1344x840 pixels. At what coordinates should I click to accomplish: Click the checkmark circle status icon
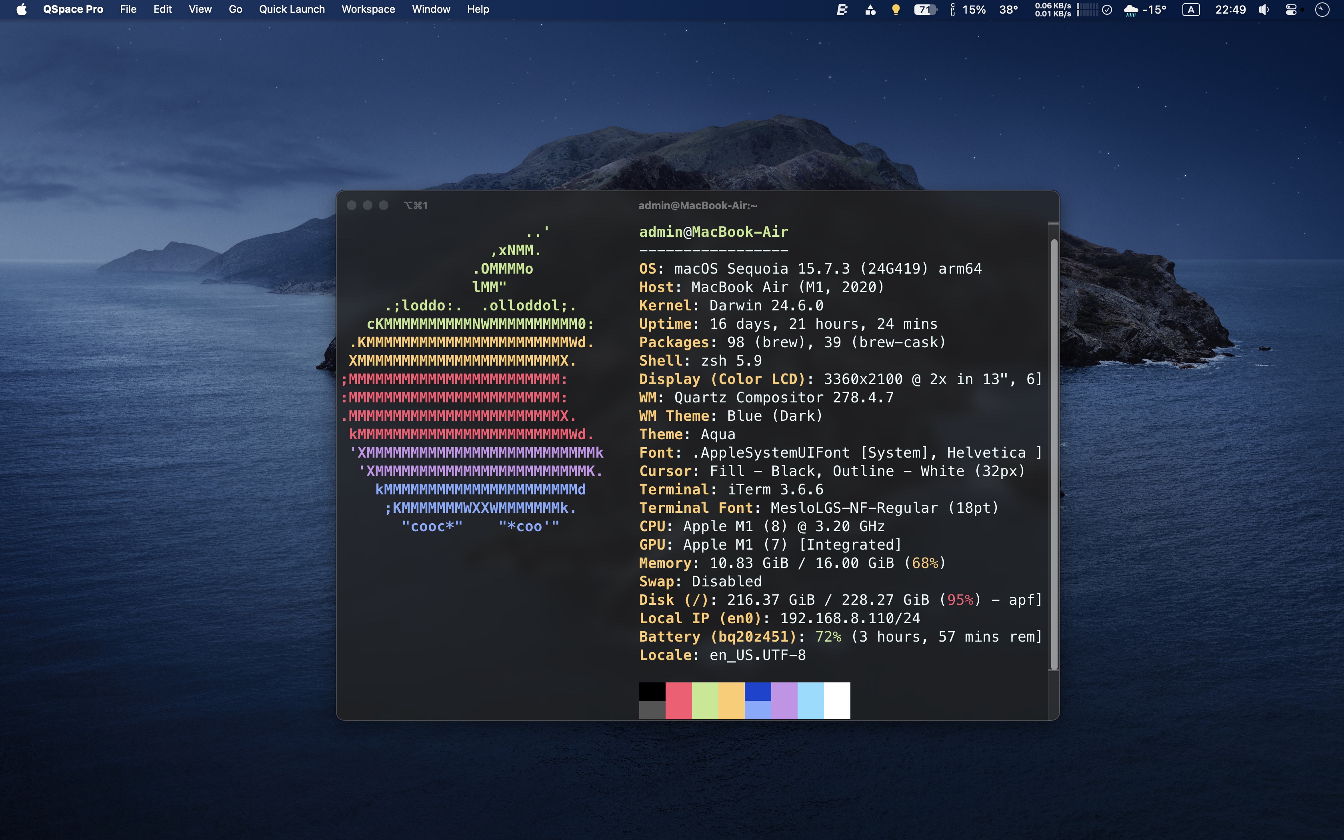point(1107,10)
